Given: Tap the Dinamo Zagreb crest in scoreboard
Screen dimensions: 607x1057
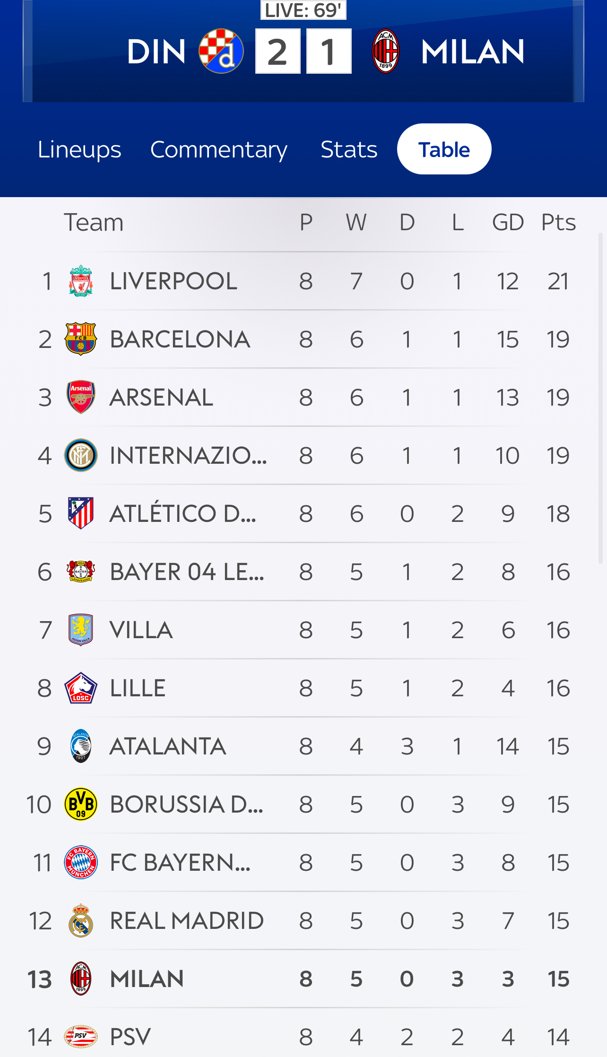Looking at the screenshot, I should (x=221, y=51).
